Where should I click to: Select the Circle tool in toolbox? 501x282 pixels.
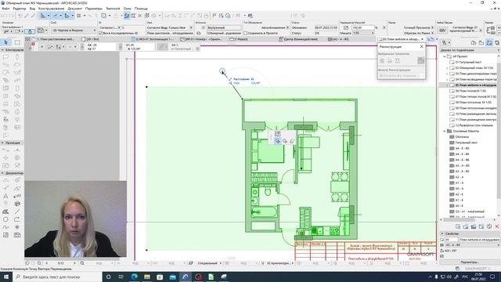[5, 219]
